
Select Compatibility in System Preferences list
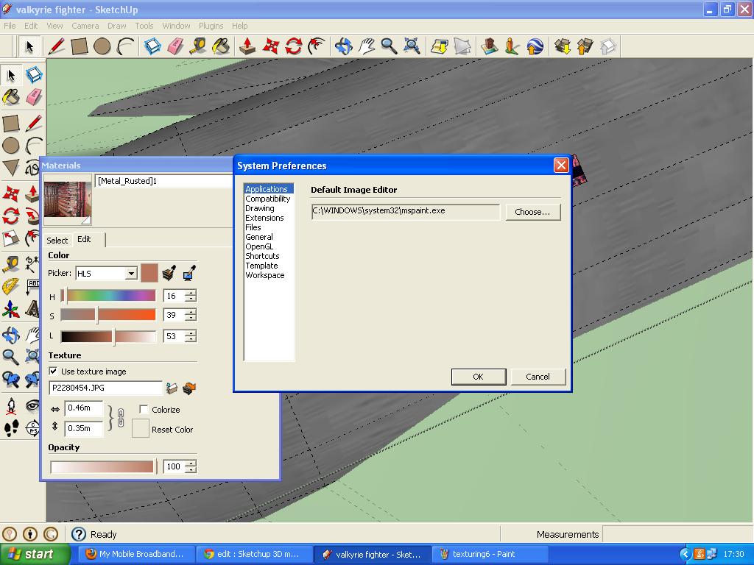[268, 199]
